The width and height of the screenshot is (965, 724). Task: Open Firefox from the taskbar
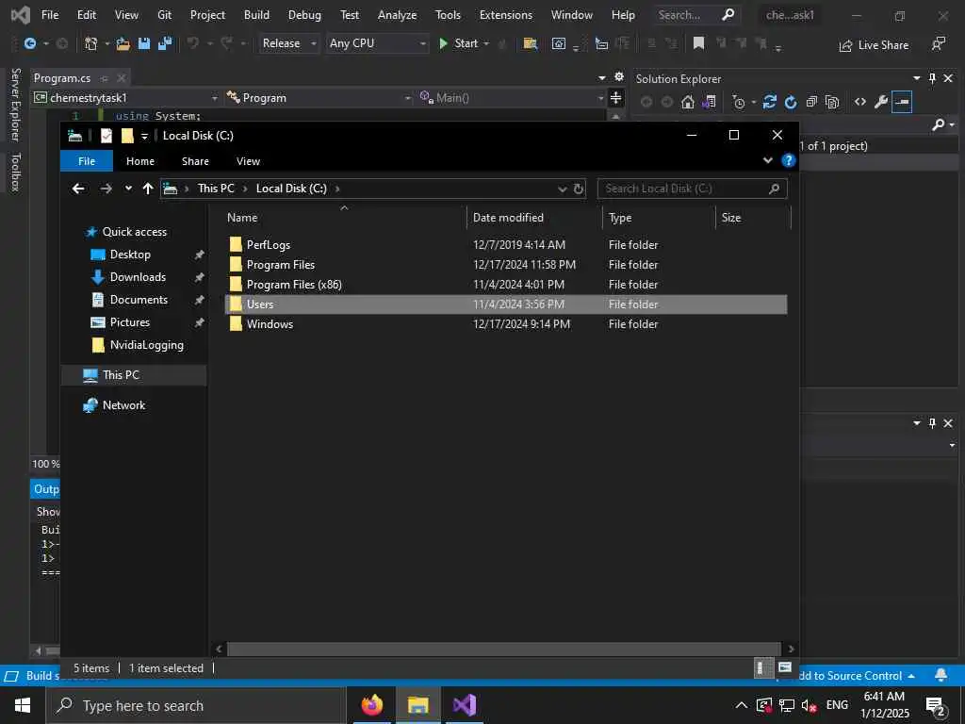(371, 705)
